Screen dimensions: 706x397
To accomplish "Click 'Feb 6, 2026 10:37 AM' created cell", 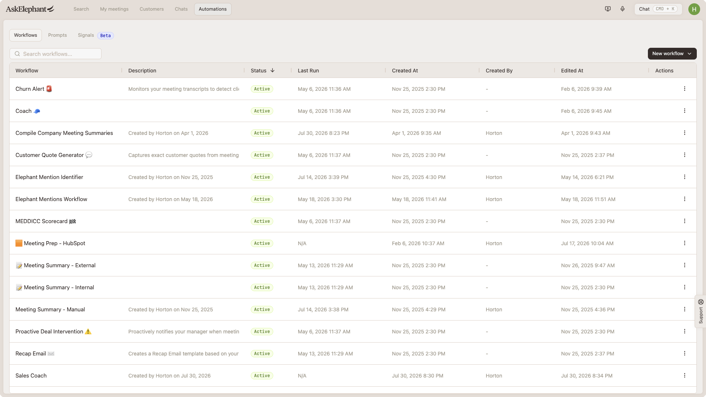I will coord(418,243).
